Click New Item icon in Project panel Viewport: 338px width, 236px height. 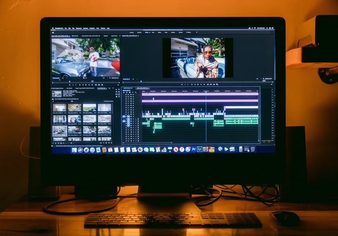pos(109,143)
